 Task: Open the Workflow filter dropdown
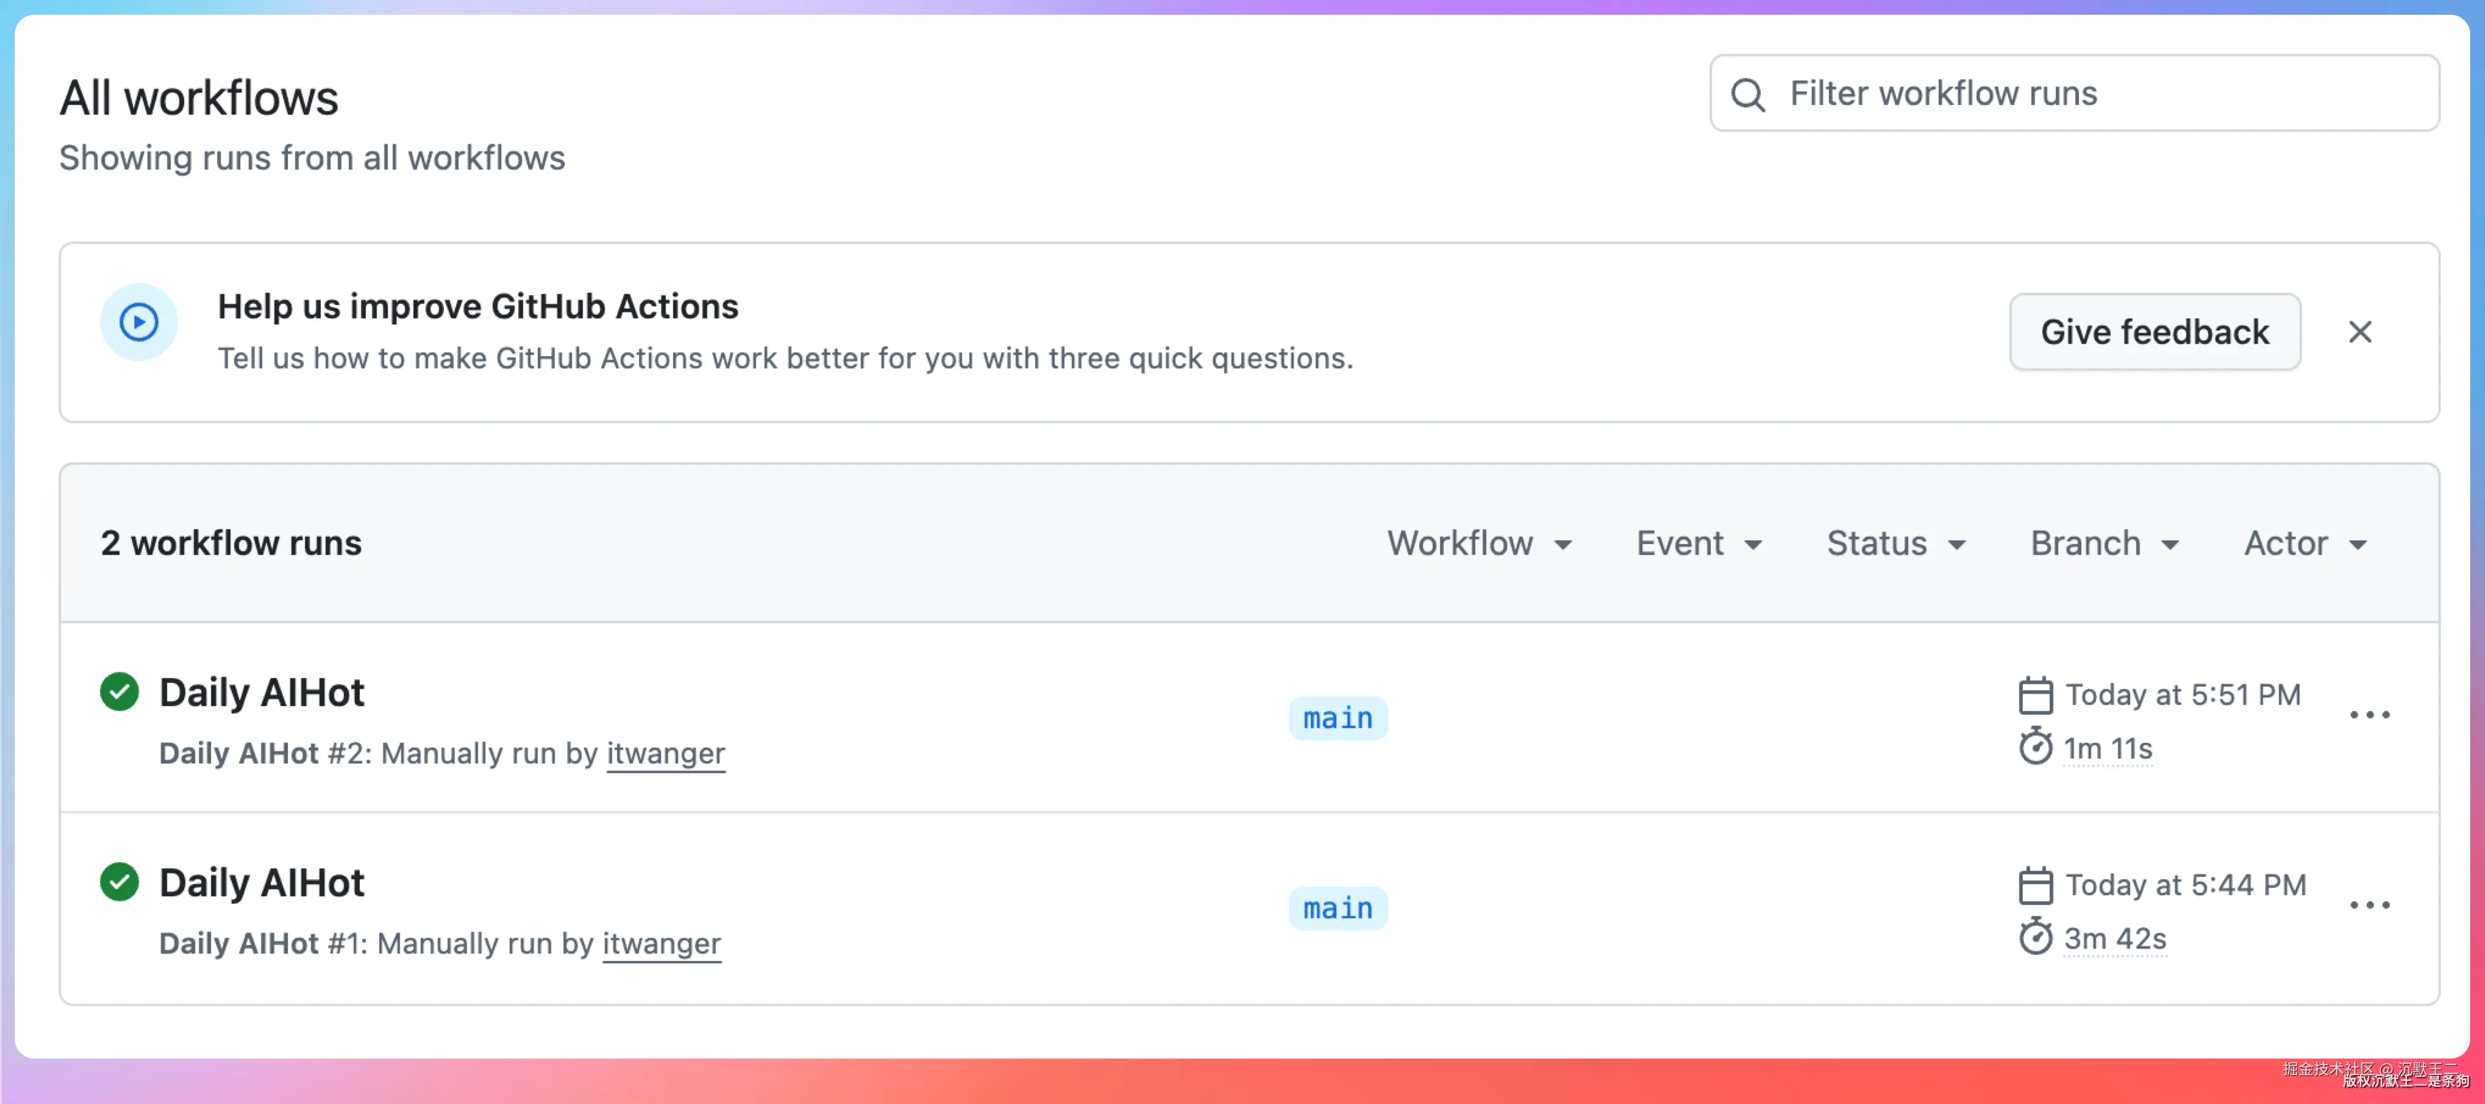[x=1480, y=543]
